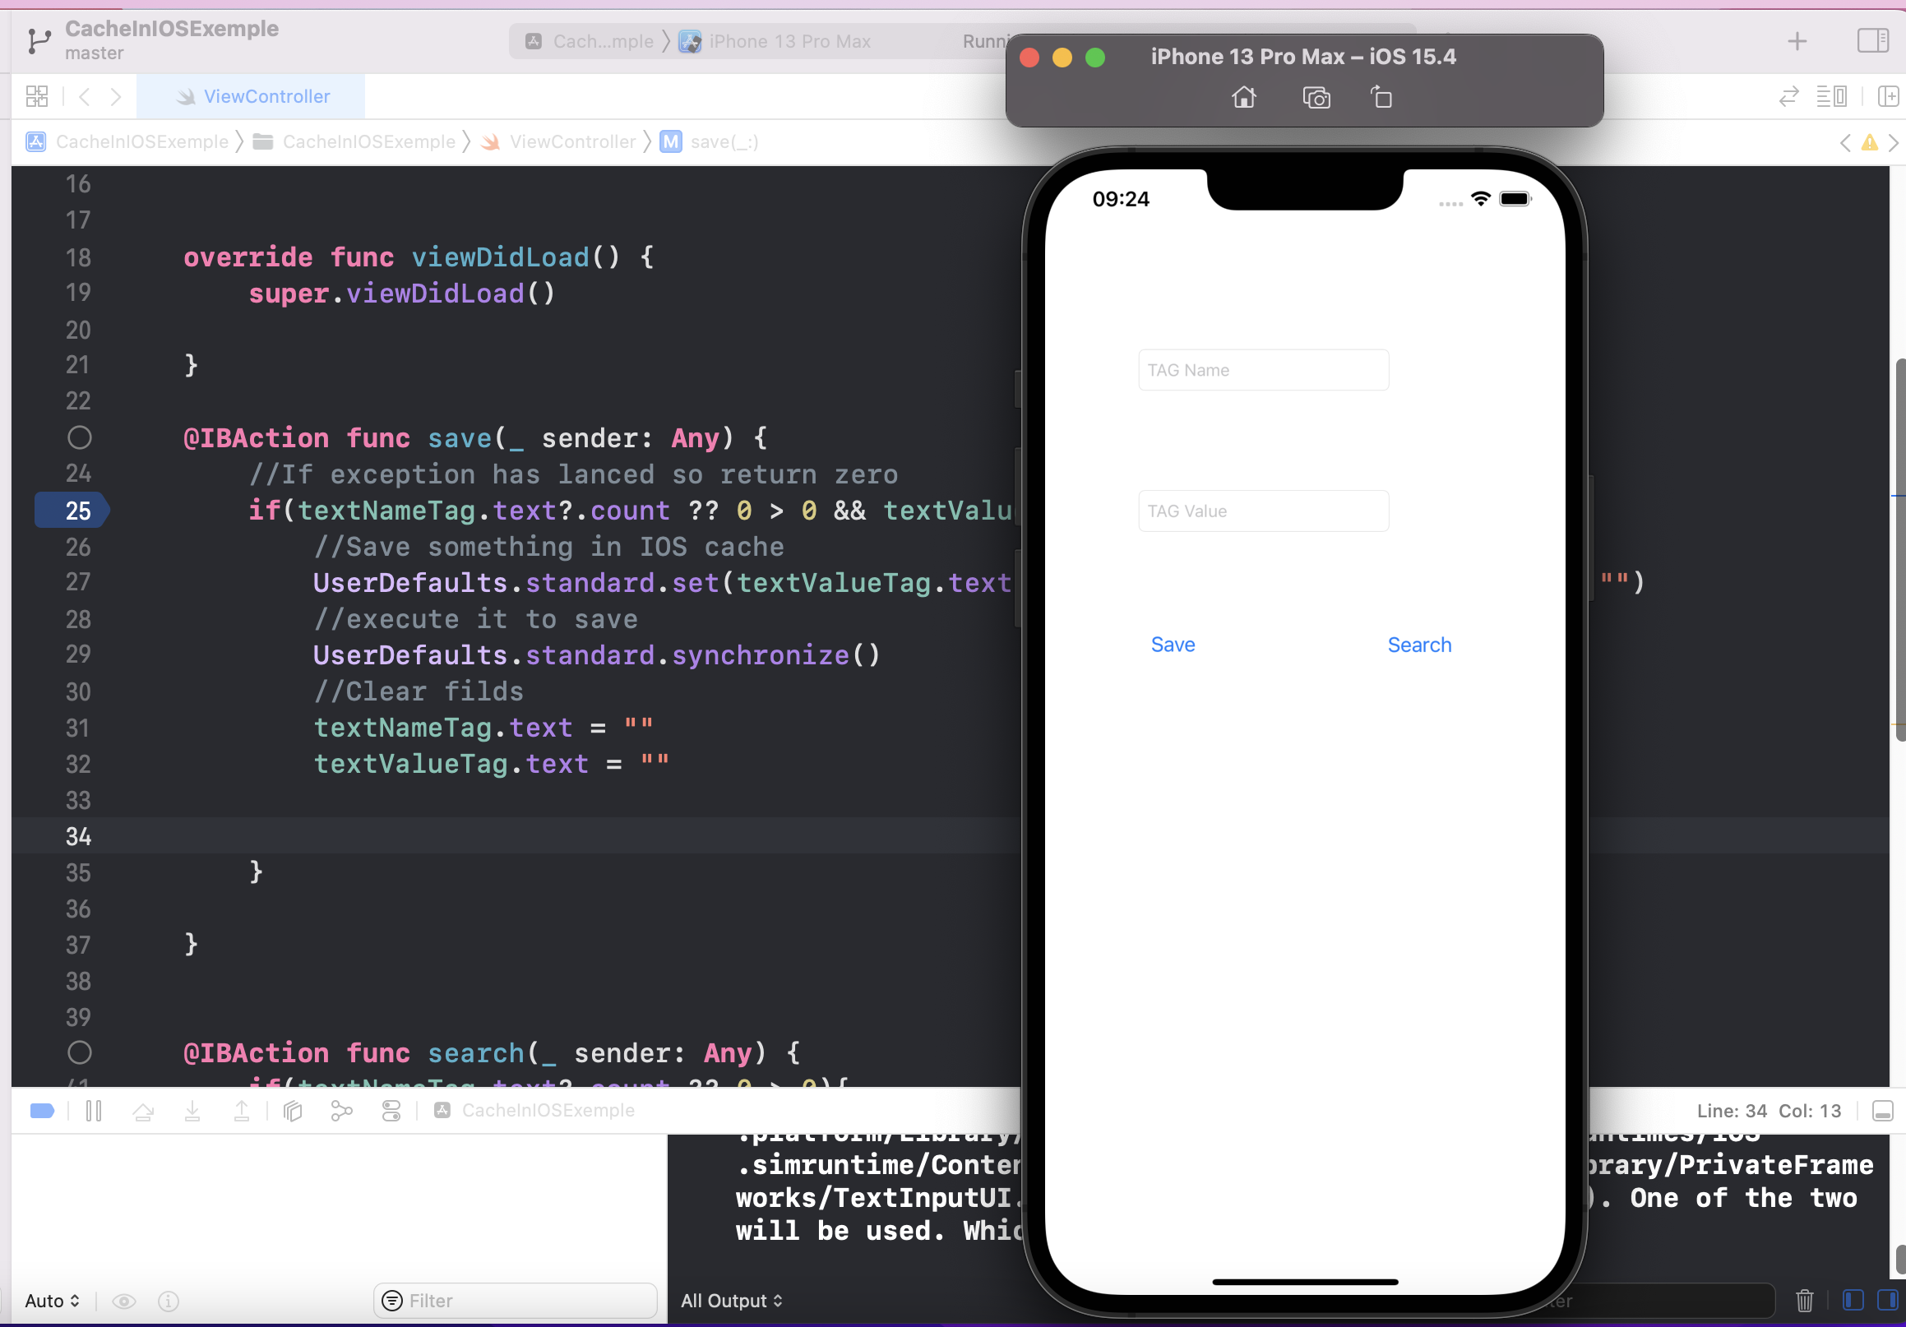Toggle the breakpoint on line 25
Viewport: 1906px width, 1327px height.
coord(73,511)
